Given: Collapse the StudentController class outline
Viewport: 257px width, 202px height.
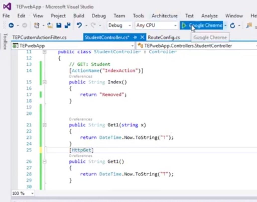Looking at the screenshot, I should coord(44,52).
